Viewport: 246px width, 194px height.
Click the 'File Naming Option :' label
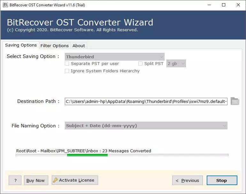(35, 126)
